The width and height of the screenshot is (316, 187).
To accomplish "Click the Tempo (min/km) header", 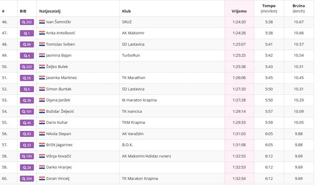I will [x=269, y=8].
